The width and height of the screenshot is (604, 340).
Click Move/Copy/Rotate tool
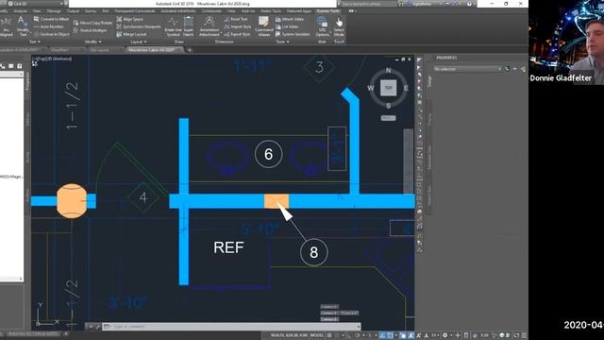point(92,23)
